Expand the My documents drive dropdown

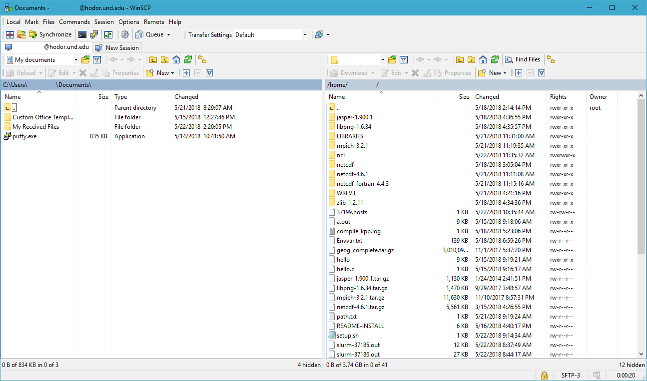[x=76, y=60]
